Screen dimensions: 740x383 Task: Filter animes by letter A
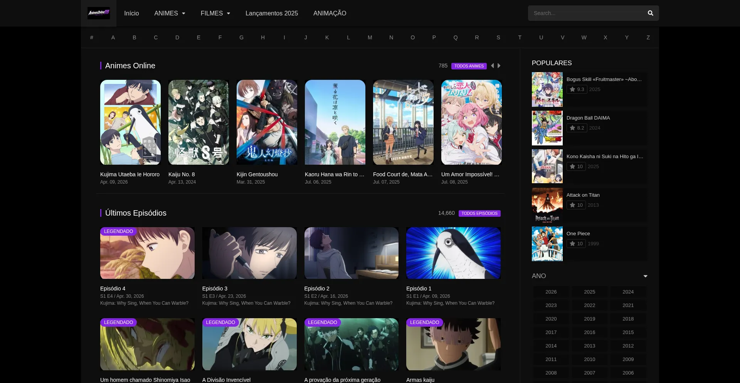click(113, 37)
